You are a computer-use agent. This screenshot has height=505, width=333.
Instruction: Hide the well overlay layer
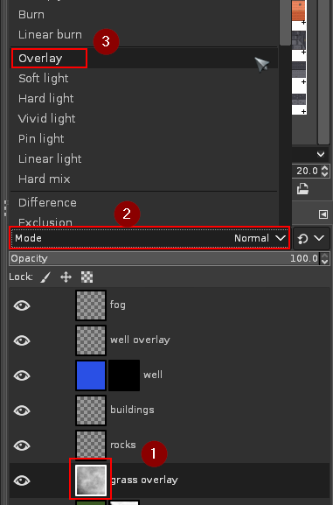pos(22,340)
